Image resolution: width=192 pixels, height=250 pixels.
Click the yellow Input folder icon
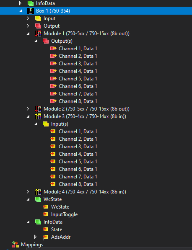38,18
